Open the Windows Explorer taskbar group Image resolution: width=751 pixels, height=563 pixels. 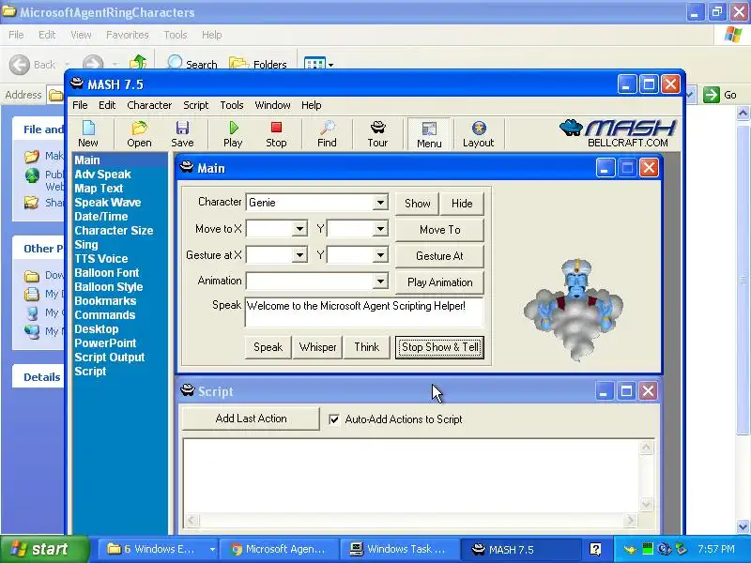coord(158,549)
